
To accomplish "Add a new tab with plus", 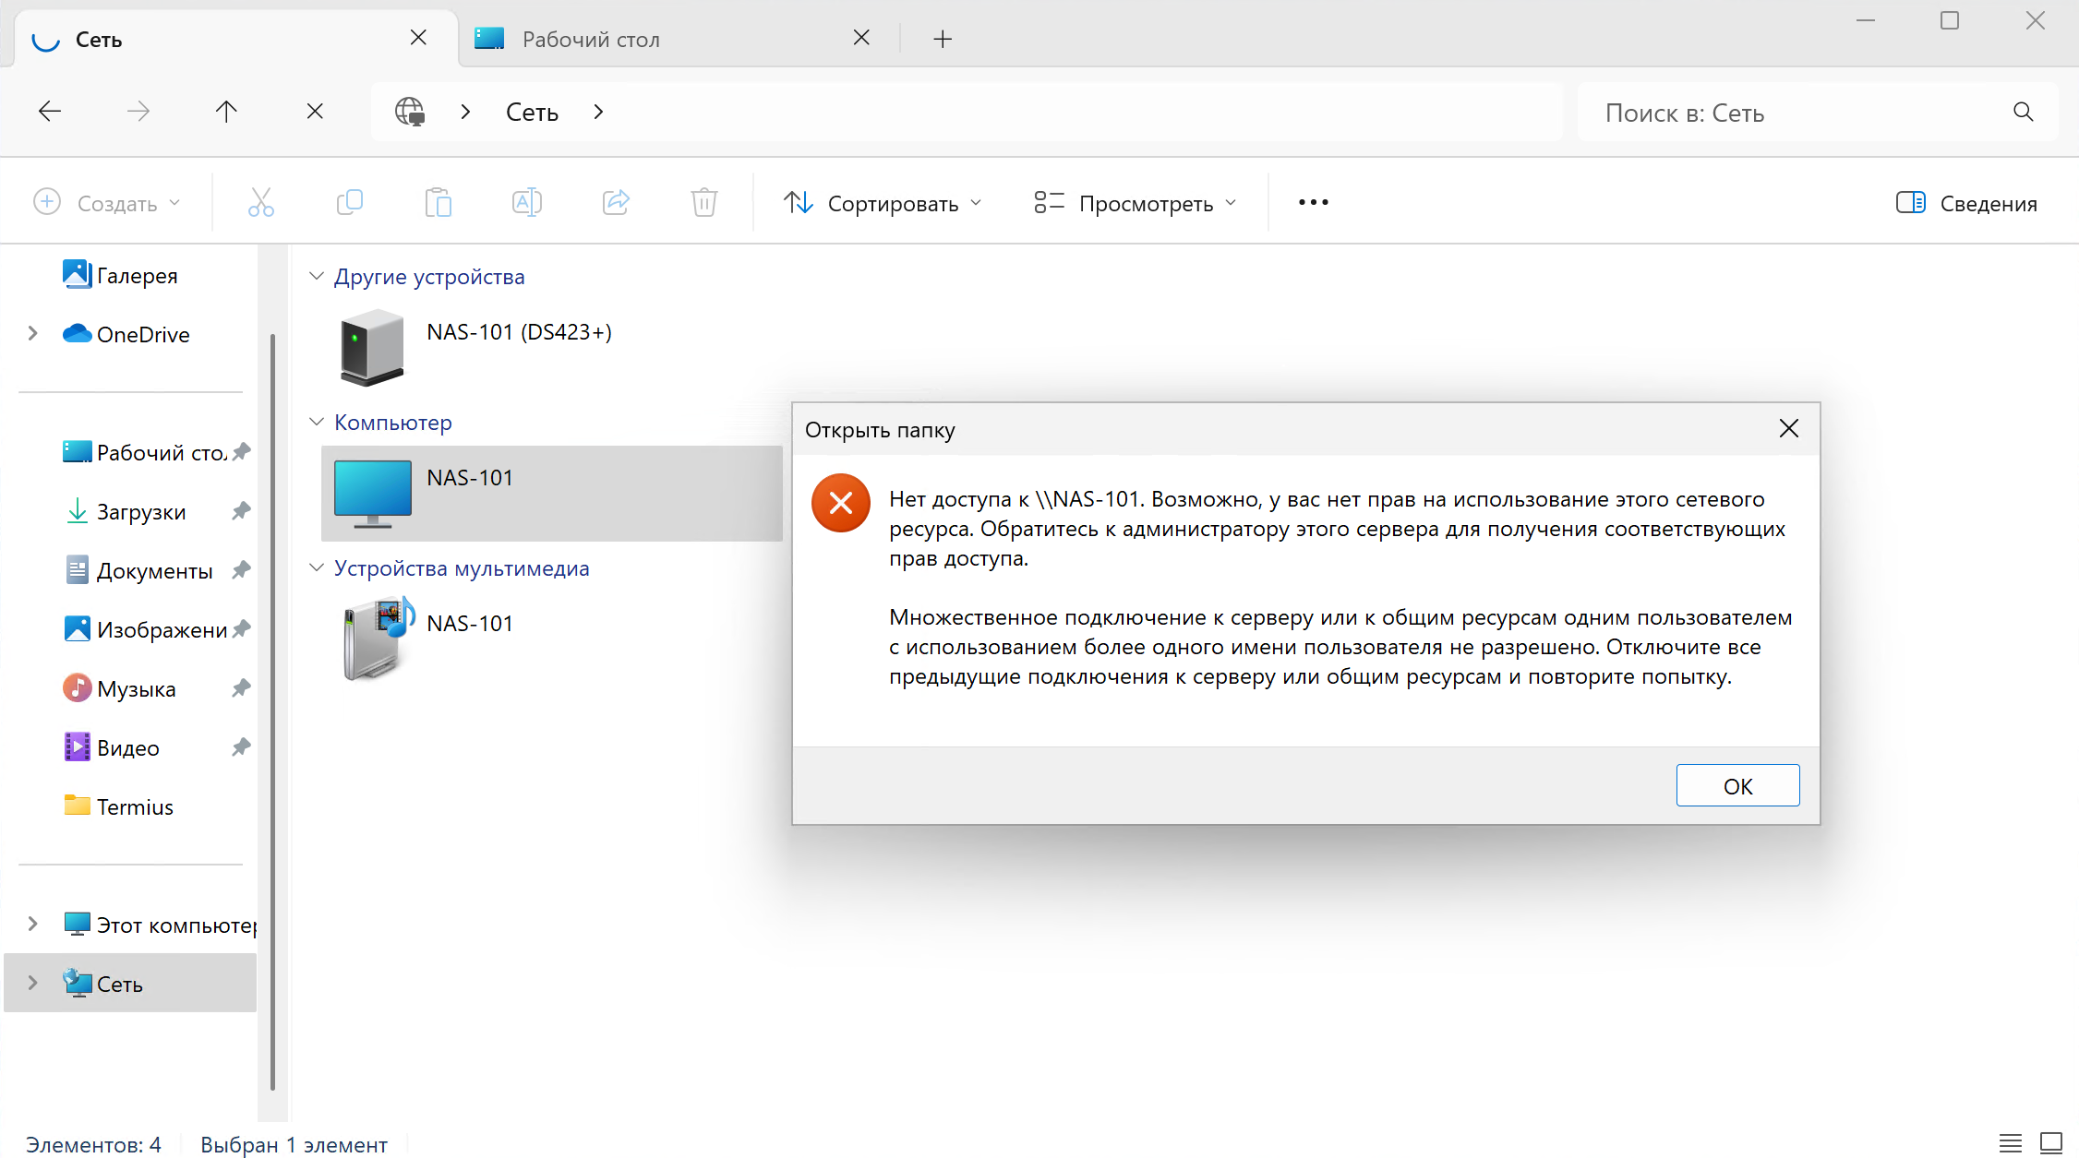I will (x=942, y=39).
